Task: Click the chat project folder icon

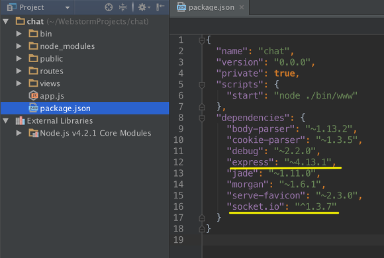Action: [21, 21]
